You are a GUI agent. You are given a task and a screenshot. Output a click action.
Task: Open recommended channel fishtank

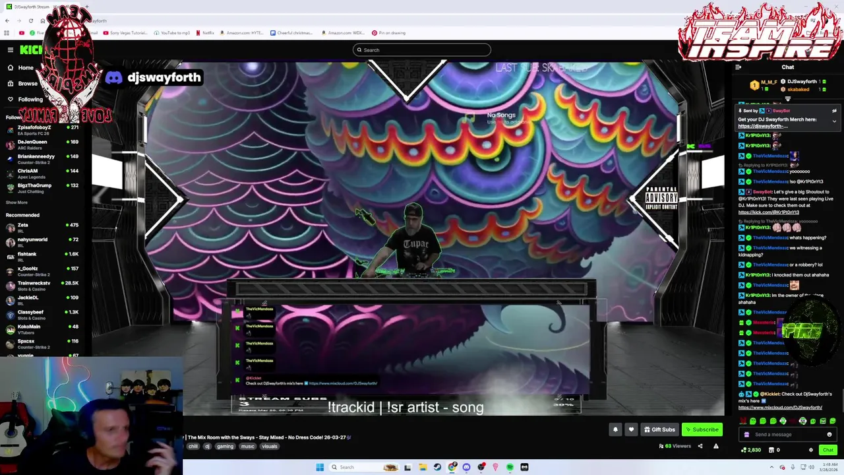tap(41, 257)
